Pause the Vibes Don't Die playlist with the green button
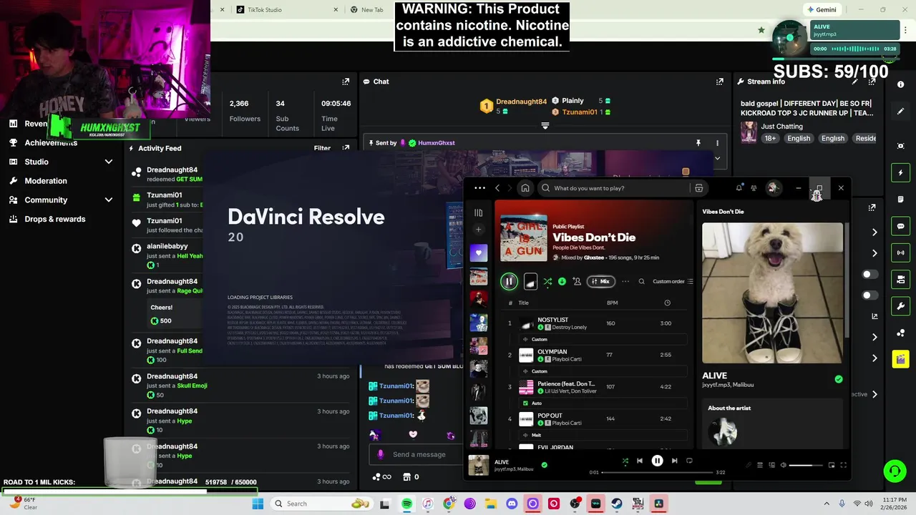Screen dimensions: 916x515 point(509,281)
